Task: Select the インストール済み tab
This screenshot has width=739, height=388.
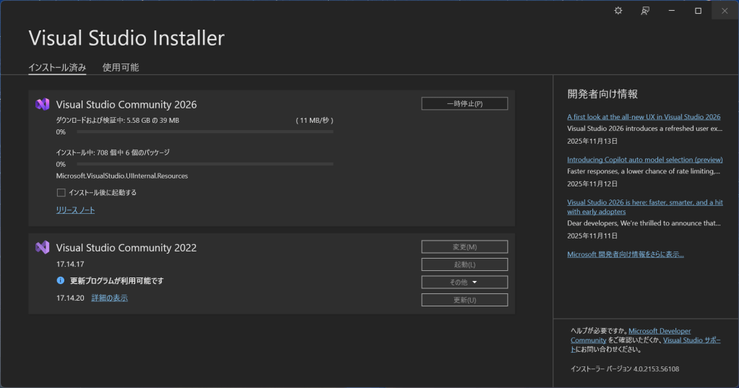Action: point(57,67)
